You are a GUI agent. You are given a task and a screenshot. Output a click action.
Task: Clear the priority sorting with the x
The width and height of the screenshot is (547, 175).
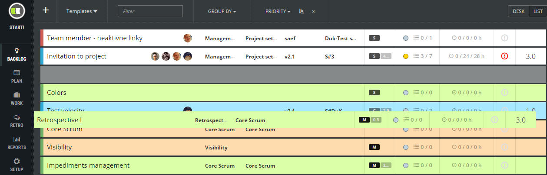pos(313,11)
